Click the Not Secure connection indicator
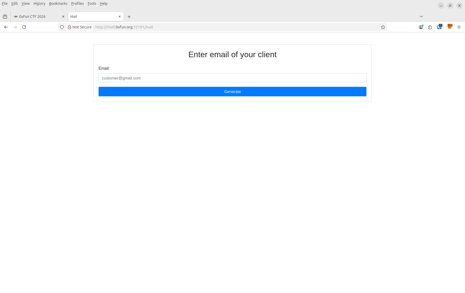Screen dimensions: 465x293 point(80,27)
